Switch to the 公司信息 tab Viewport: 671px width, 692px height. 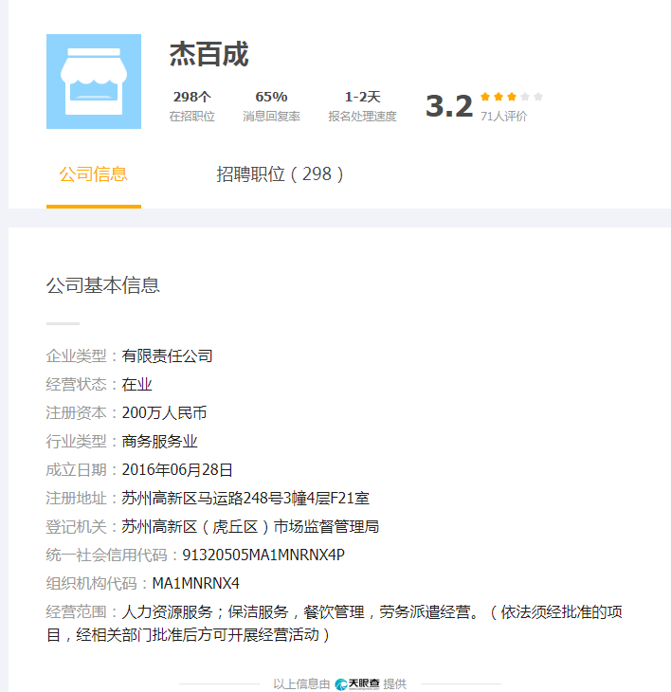[x=94, y=174]
